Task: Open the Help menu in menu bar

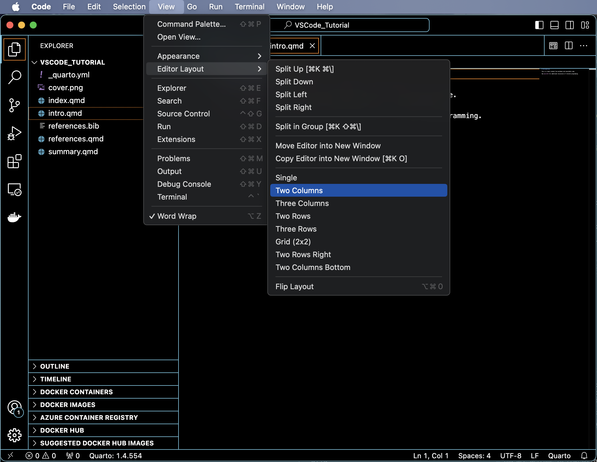Action: (325, 7)
